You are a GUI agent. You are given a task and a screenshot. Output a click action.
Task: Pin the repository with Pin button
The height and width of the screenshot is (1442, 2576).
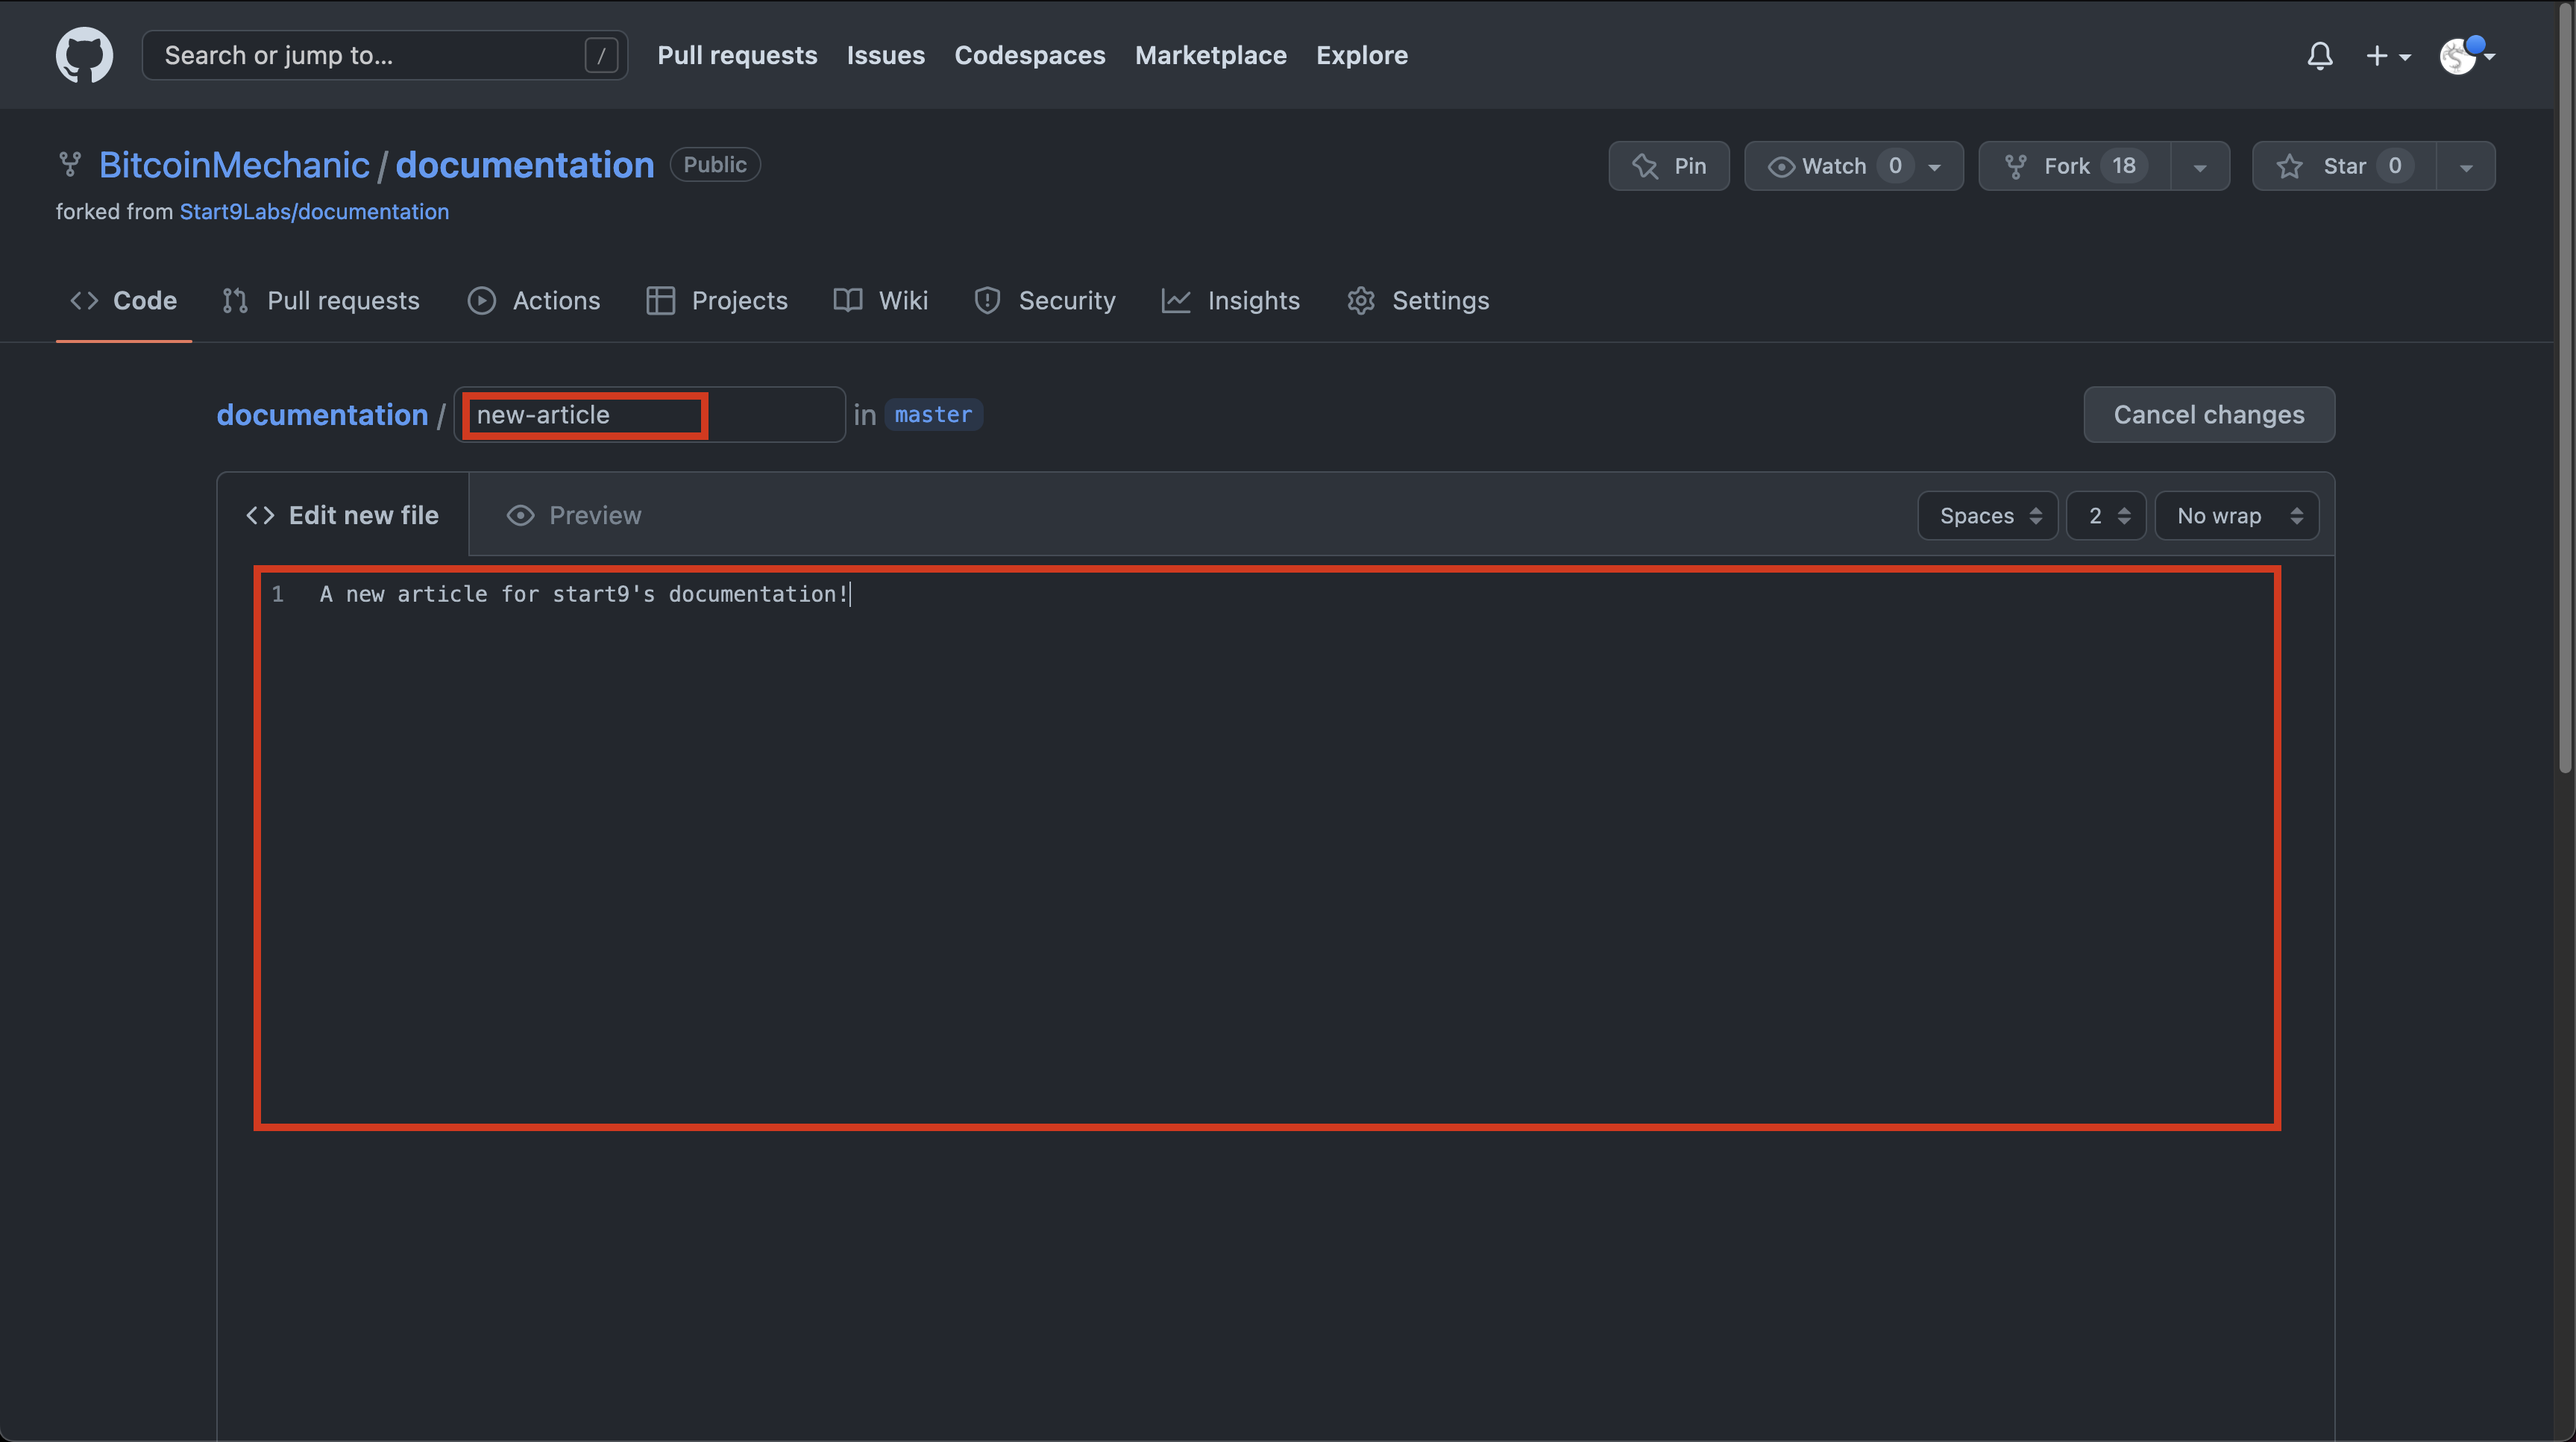[x=1668, y=166]
